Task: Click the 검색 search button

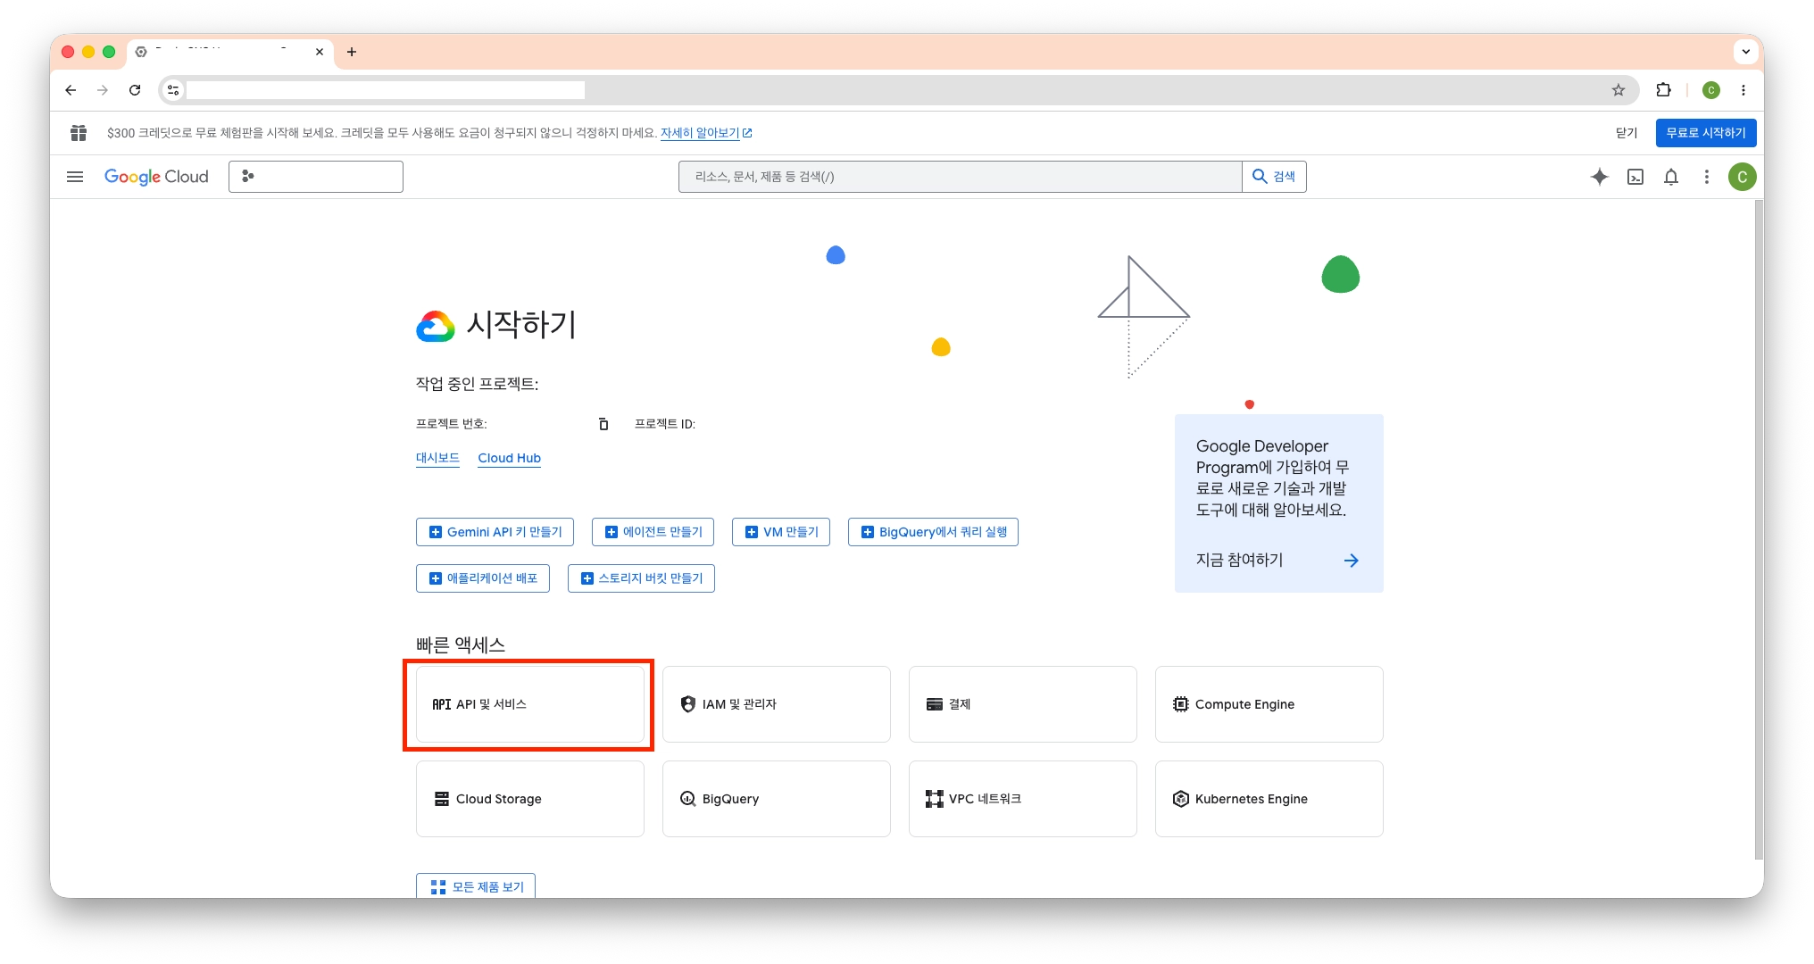Action: 1274,177
